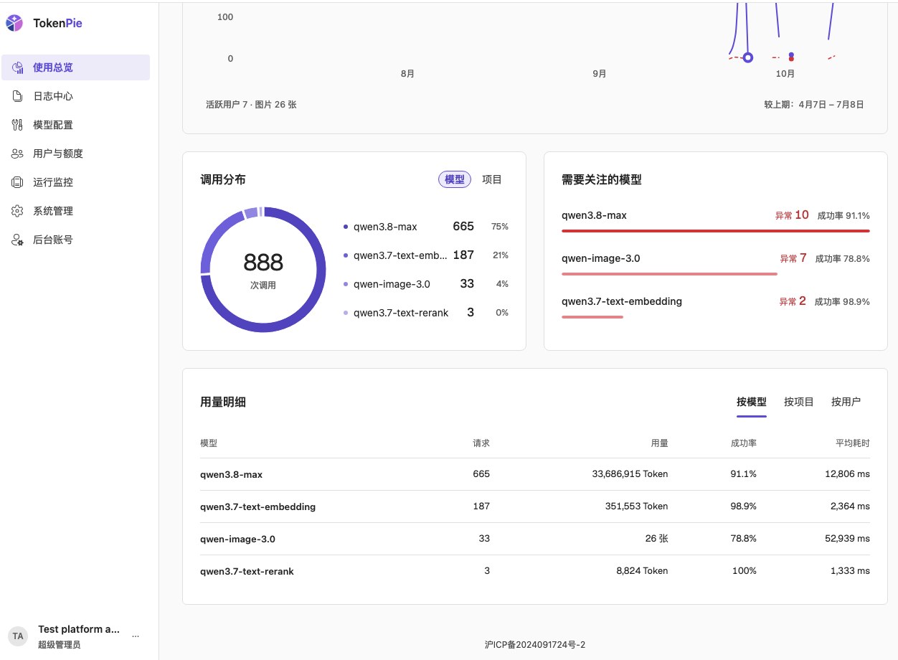
Task: Click qwen3.7-text-embedding row in 用量明细 table
Action: (535, 506)
